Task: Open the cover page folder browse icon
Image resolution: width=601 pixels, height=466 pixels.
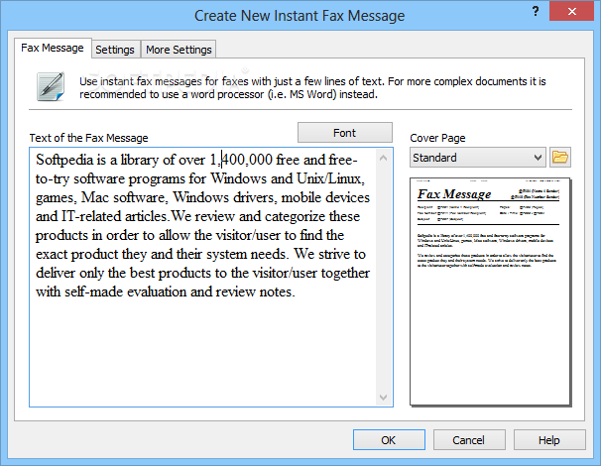Action: point(560,158)
